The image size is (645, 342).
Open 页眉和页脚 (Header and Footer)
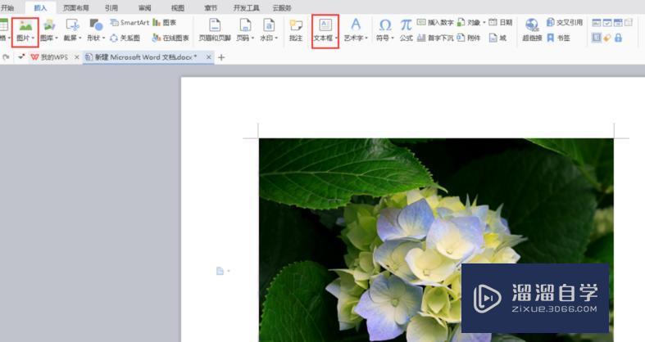coord(214,30)
